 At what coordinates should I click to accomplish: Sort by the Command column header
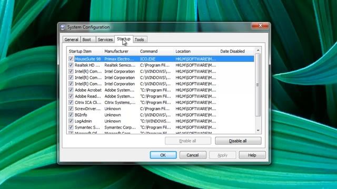[x=156, y=51]
